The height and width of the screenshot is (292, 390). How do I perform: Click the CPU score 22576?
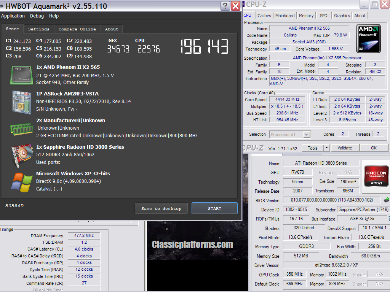149,49
